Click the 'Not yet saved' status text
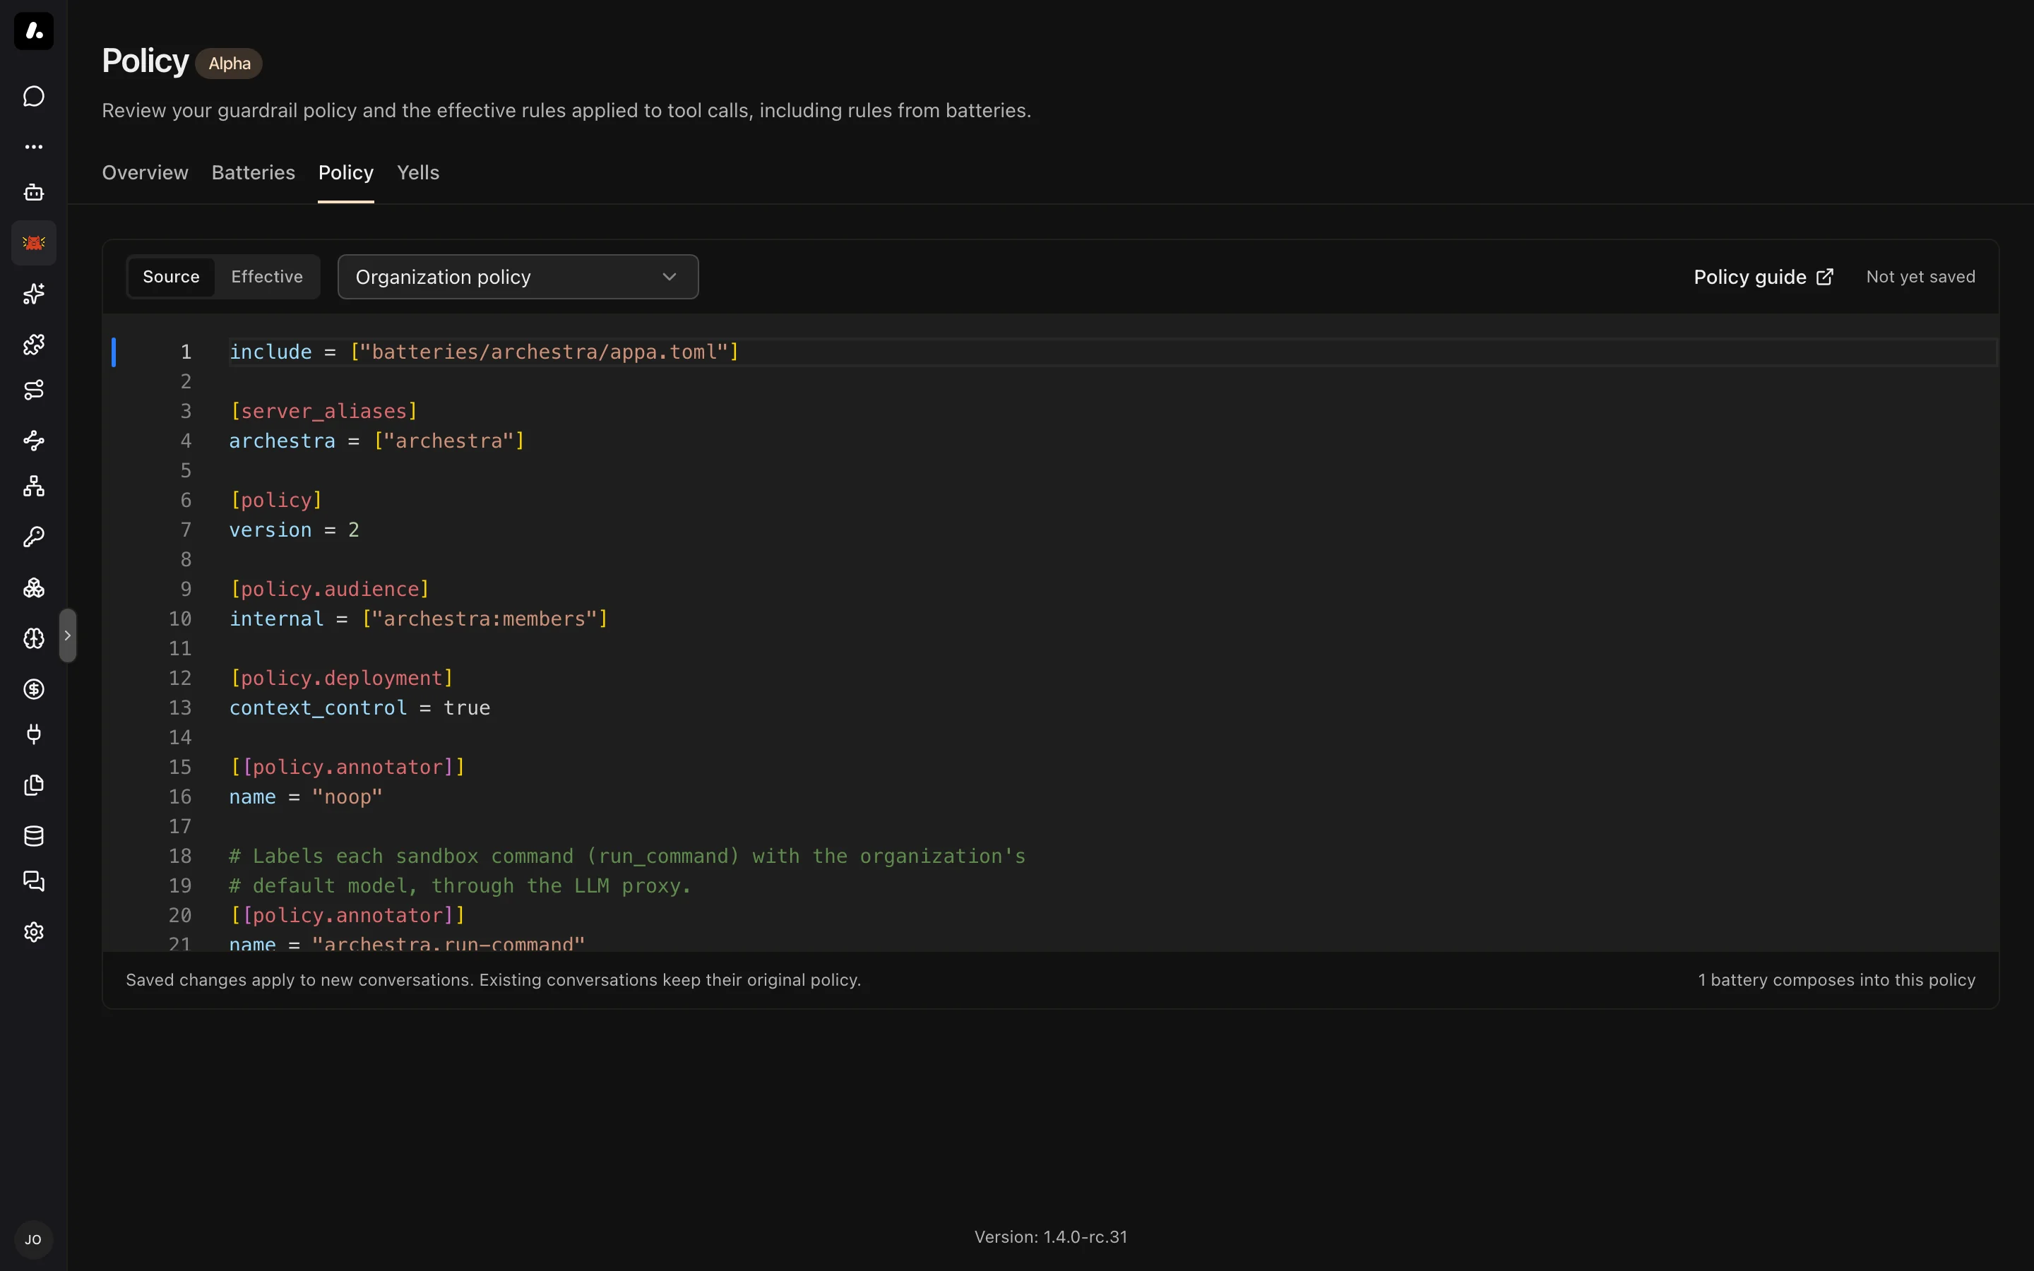The height and width of the screenshot is (1271, 2034). click(x=1920, y=277)
